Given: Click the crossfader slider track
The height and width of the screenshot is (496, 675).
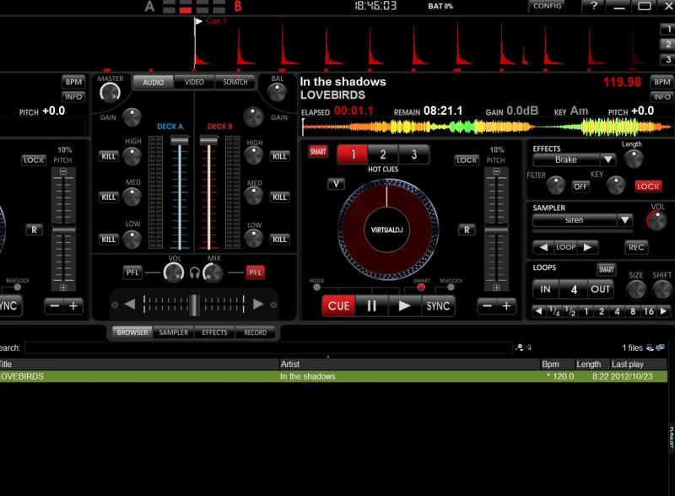Looking at the screenshot, I should click(194, 304).
